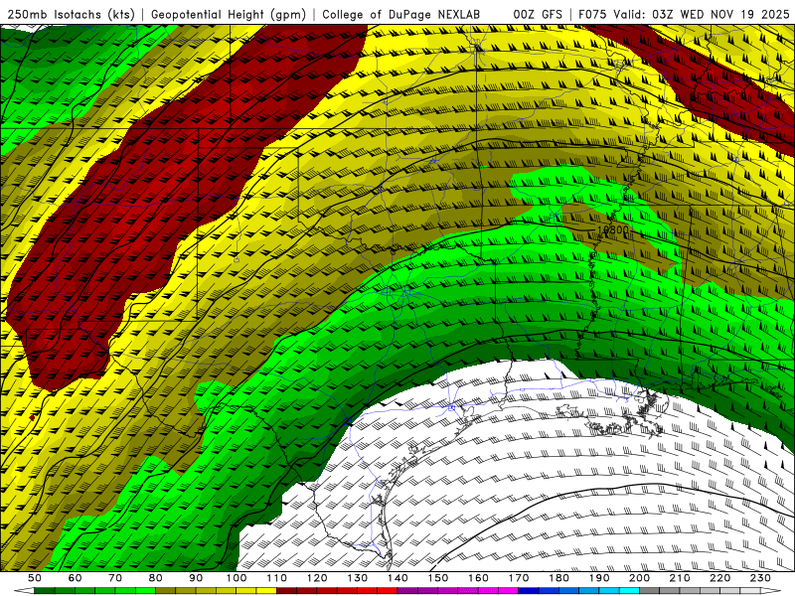This screenshot has width=795, height=596.
Task: Click the 90 value on the color scale
Action: (x=196, y=578)
